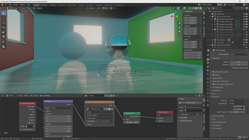Open the Global transform orientation dropdown
Screen dimensions: 249x140
click(x=92, y=8)
